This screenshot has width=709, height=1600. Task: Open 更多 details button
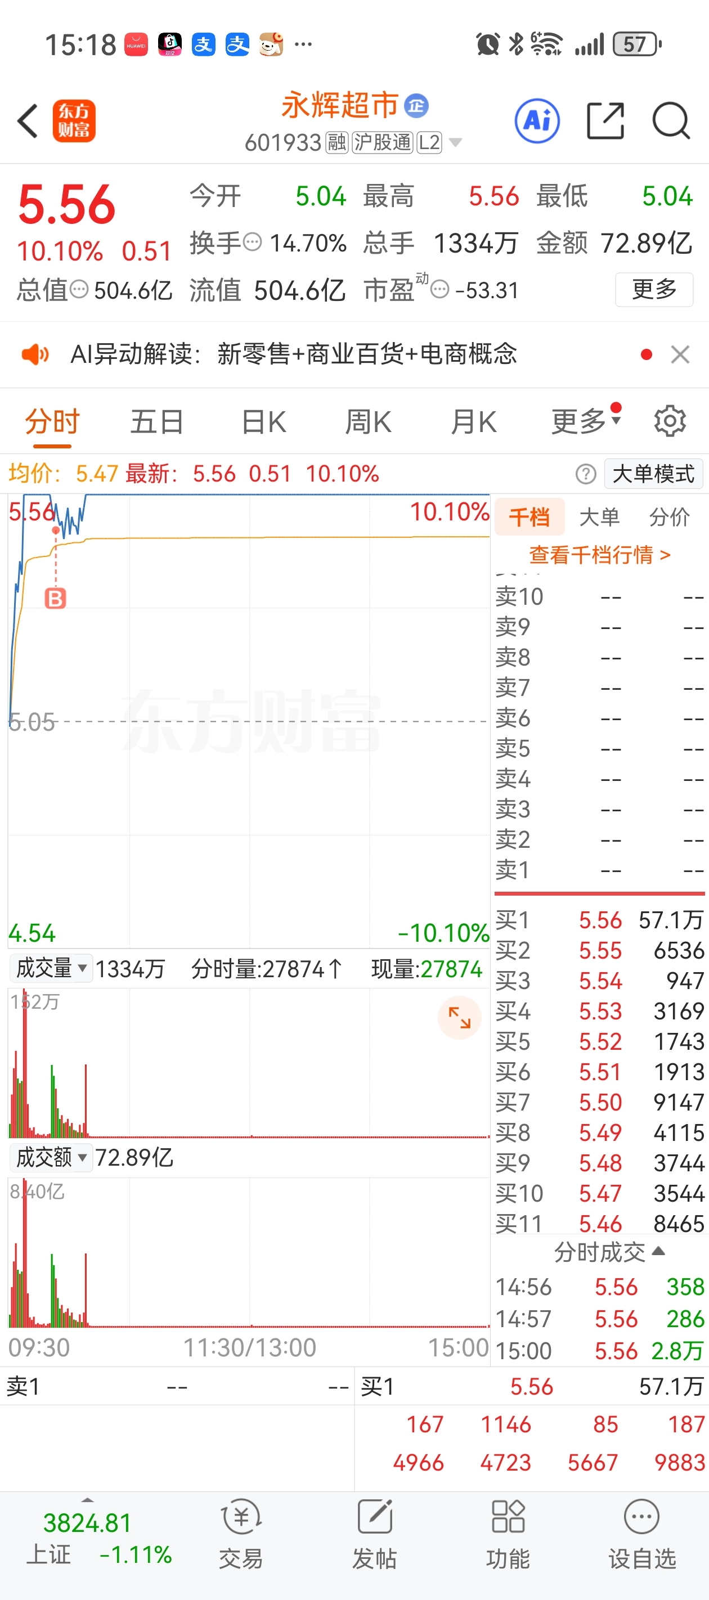[x=654, y=289]
